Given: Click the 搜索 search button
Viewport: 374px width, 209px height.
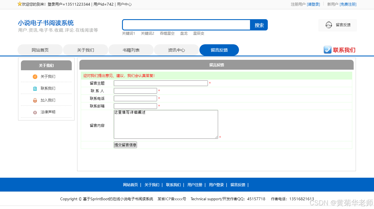Looking at the screenshot, I should click(x=259, y=25).
